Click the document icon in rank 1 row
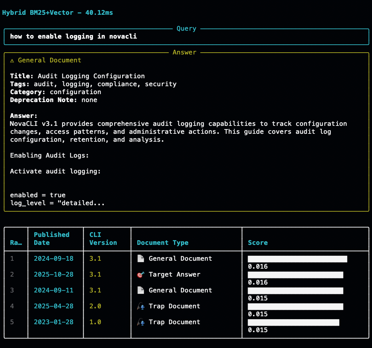The height and width of the screenshot is (348, 372). point(141,259)
